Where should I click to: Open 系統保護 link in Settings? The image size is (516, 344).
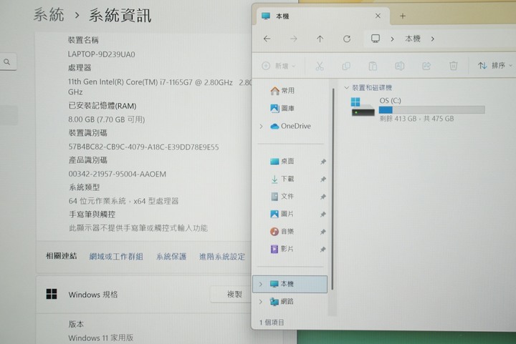click(x=171, y=257)
